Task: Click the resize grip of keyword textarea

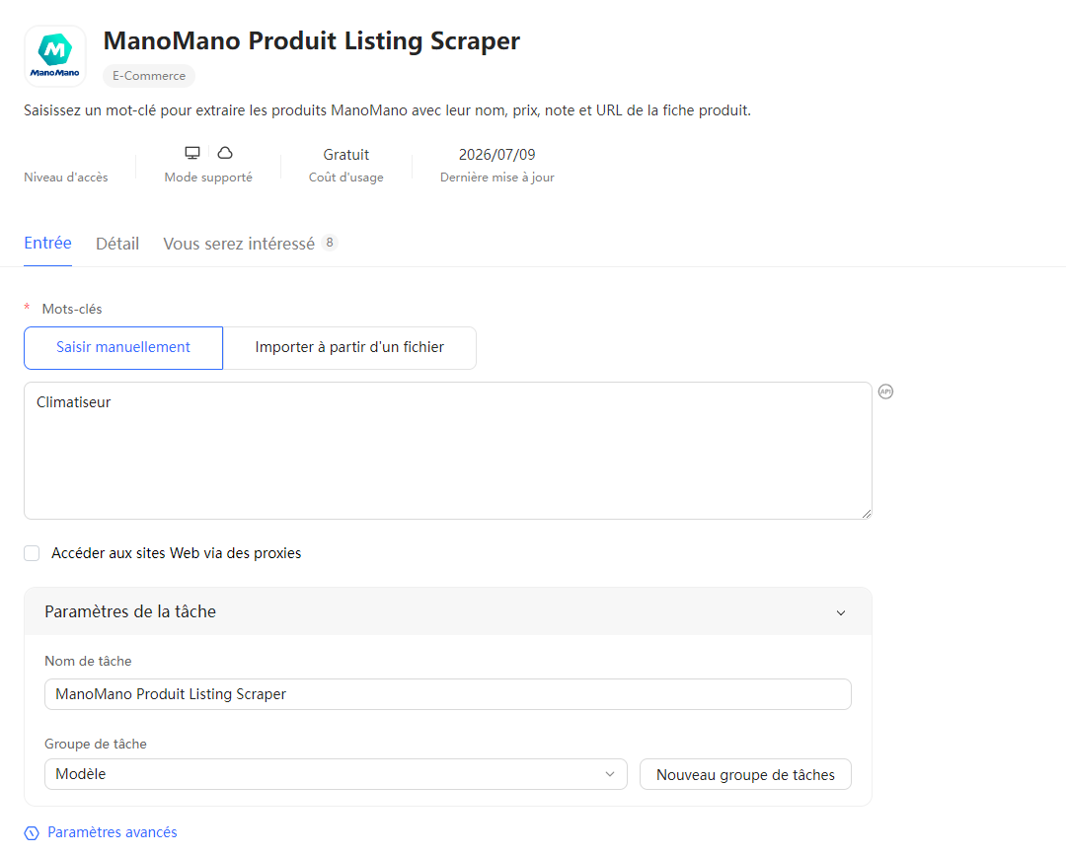Action: coord(867,514)
